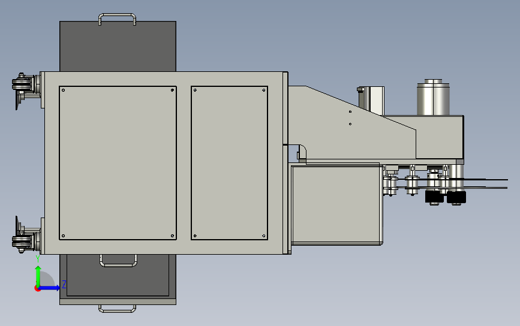Select the cylindrical motor on top right
This screenshot has width=520, height=326.
[433, 97]
